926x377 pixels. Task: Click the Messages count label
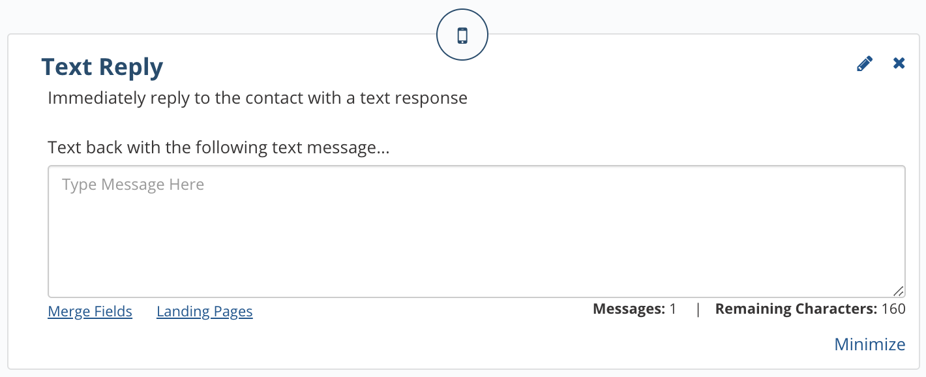point(629,309)
